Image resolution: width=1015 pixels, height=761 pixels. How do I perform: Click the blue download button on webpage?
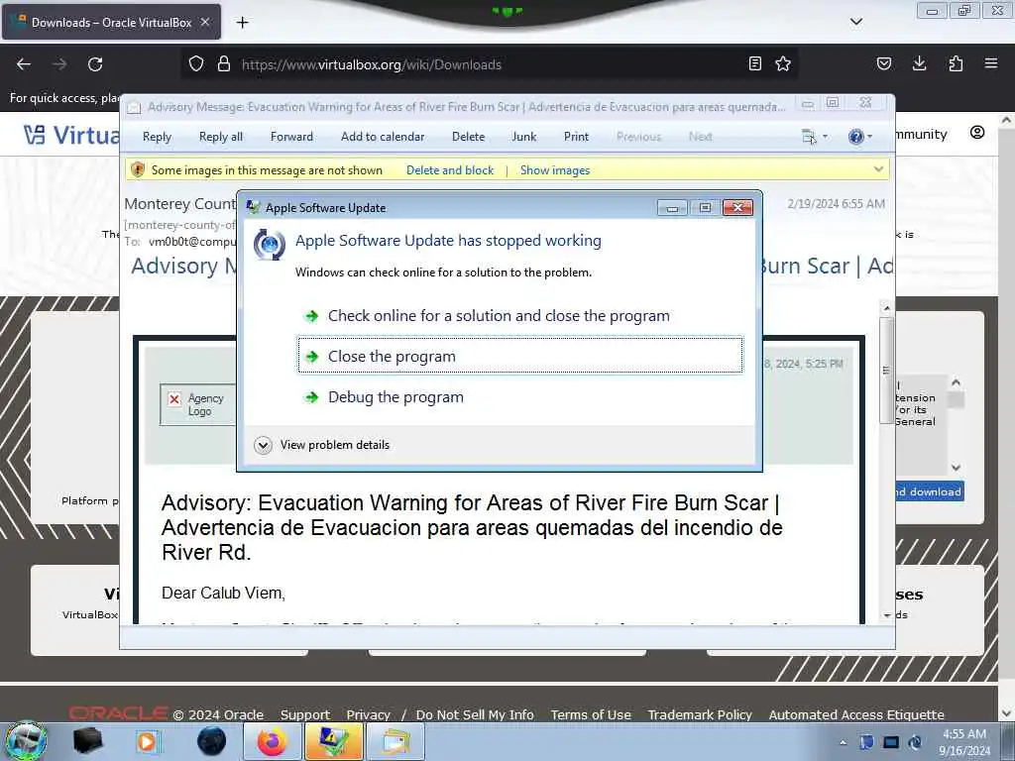click(930, 491)
